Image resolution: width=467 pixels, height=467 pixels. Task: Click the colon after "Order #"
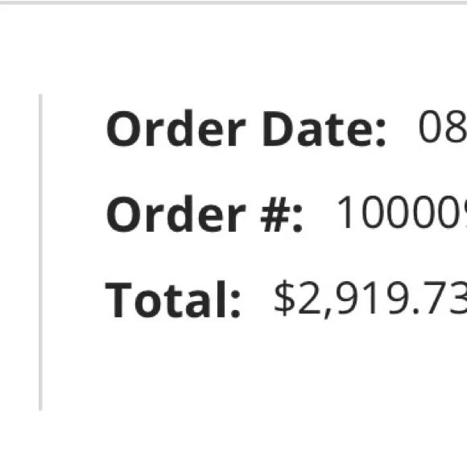point(298,219)
